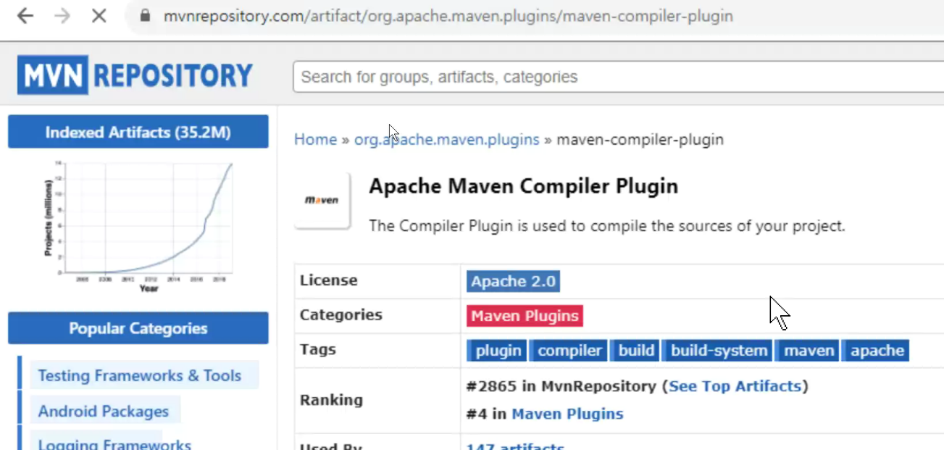
Task: Open See Top Artifacts link
Action: pyautogui.click(x=735, y=386)
